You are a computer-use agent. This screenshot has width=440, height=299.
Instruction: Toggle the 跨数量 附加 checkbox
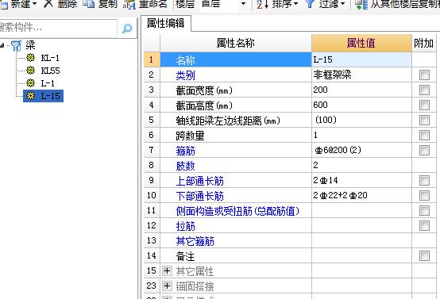pyautogui.click(x=424, y=136)
